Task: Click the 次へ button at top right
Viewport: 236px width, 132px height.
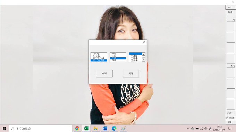Action: pos(230,7)
